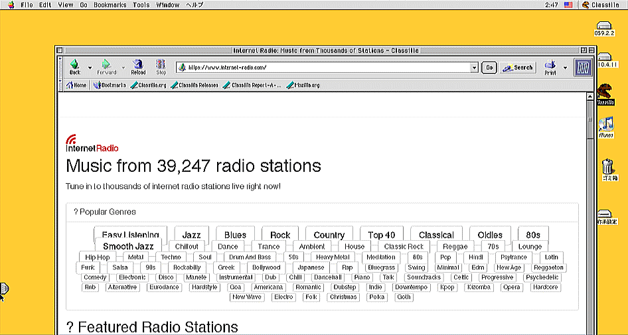This screenshot has width=628, height=335.
Task: Click the Home bookmark toolbar icon
Action: (x=76, y=86)
